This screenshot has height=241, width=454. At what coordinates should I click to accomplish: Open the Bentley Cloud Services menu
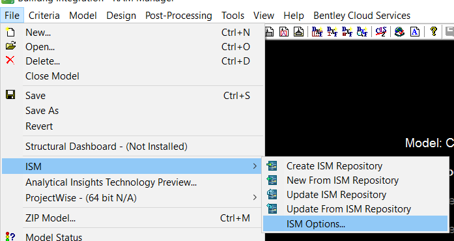362,16
